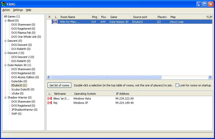Select Duke3dw (0)
Image resolution: width=215 pixels, height=139 pixels.
click(x=19, y=81)
